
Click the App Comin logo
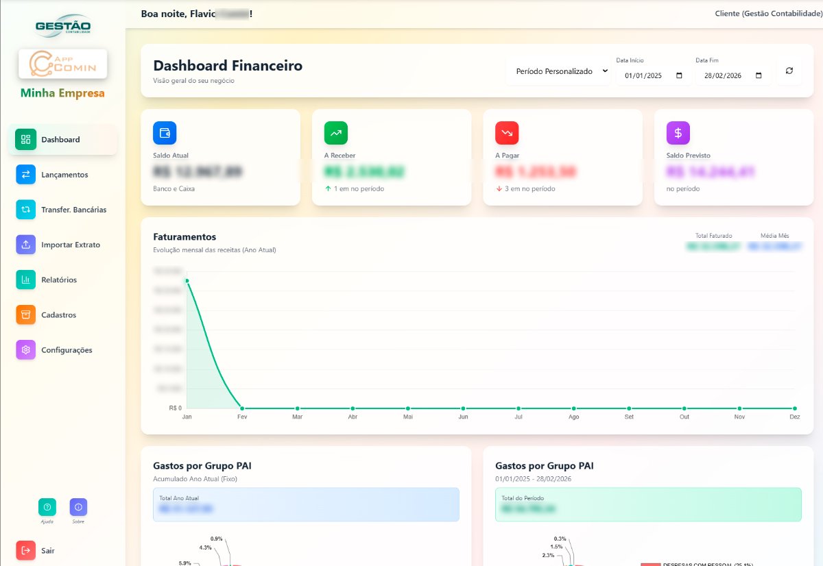(63, 64)
